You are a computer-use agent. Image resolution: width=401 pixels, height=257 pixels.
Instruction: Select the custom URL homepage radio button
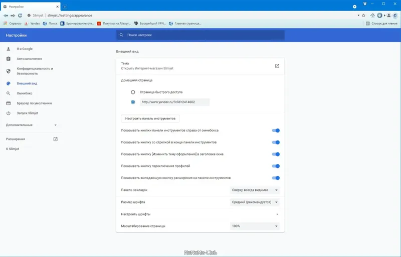tap(133, 102)
